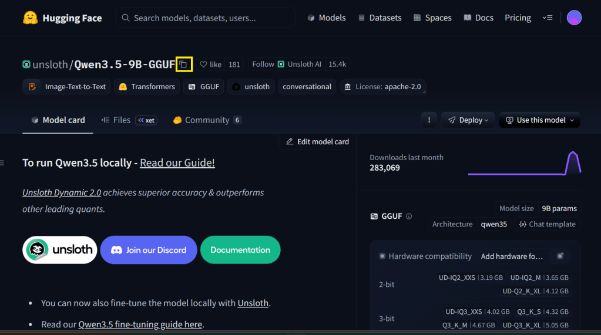Screen dimensions: 601x335
Task: Open the Read our Guide! link
Action: (177, 163)
